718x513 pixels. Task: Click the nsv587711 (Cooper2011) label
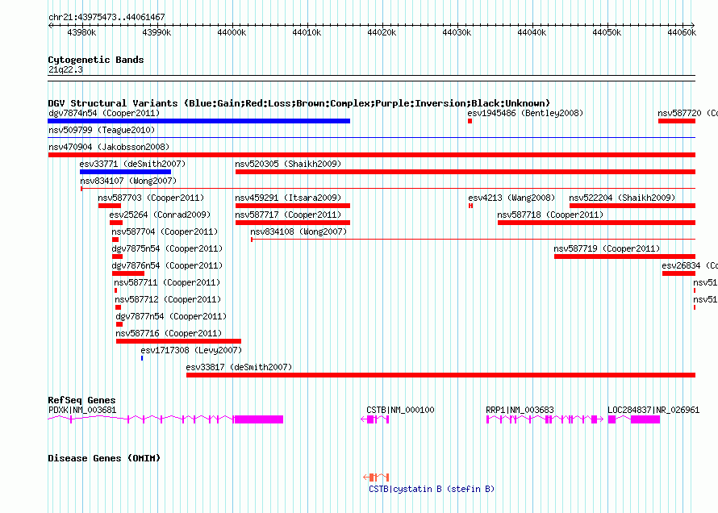pos(167,282)
